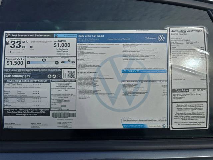
Task: Click the Overall Vehicle Score stars
Action: (x=37, y=84)
